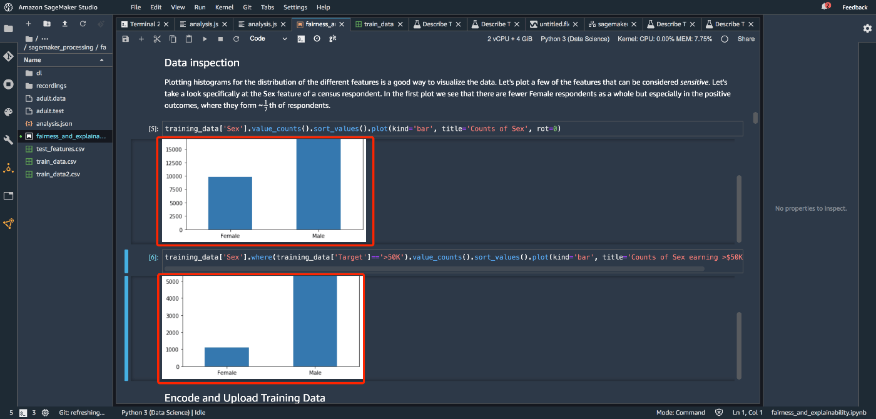Open the Edit menu
The height and width of the screenshot is (419, 876).
[x=156, y=8]
